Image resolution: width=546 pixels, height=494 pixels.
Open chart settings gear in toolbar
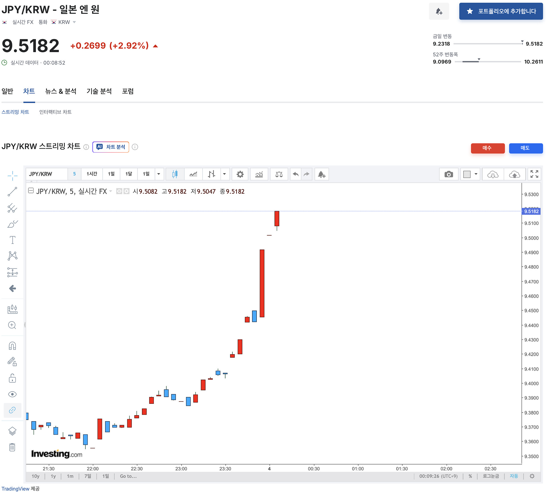pyautogui.click(x=240, y=174)
